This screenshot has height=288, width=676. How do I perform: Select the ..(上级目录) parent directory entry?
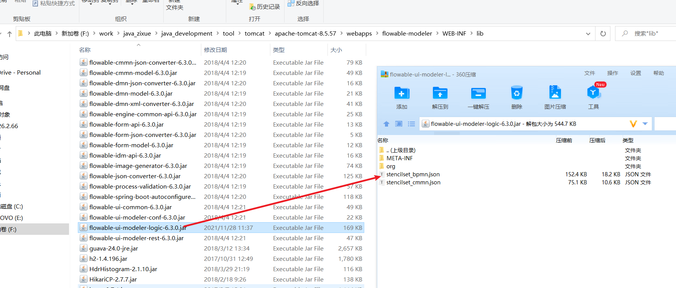point(401,150)
